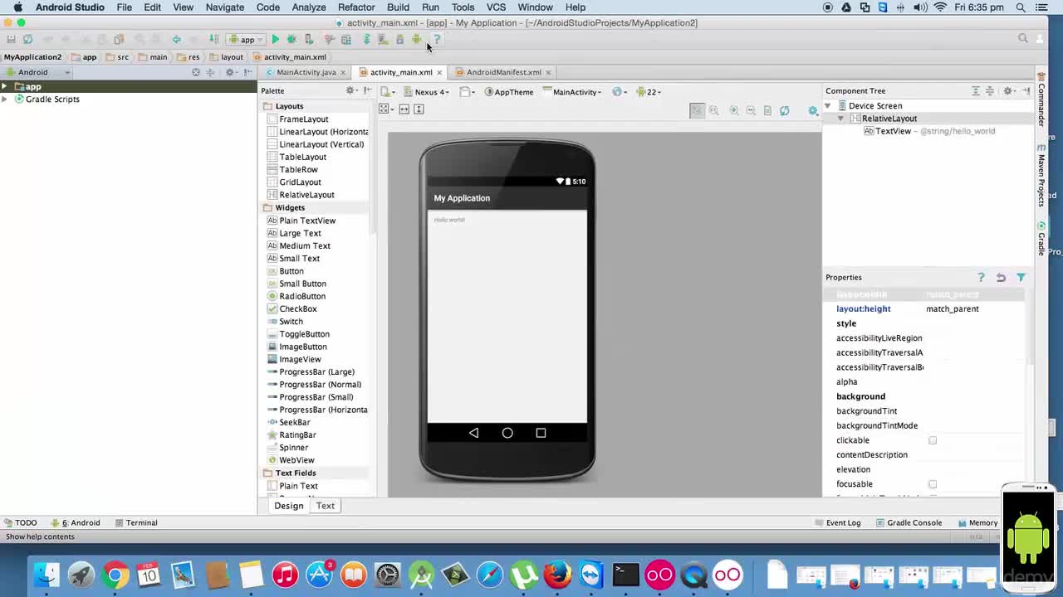Click the Synchronize icon in the main toolbar
The image size is (1063, 597).
(27, 39)
